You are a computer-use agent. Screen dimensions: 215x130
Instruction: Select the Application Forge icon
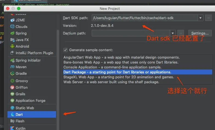point(12,100)
